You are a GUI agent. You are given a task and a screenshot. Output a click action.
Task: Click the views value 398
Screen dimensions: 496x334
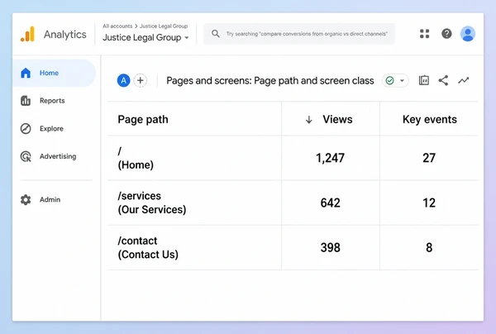point(330,248)
